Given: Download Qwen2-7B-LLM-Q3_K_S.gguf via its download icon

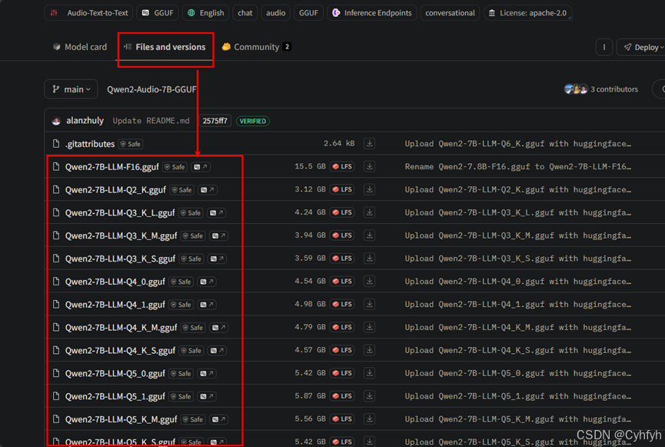Looking at the screenshot, I should pos(369,258).
